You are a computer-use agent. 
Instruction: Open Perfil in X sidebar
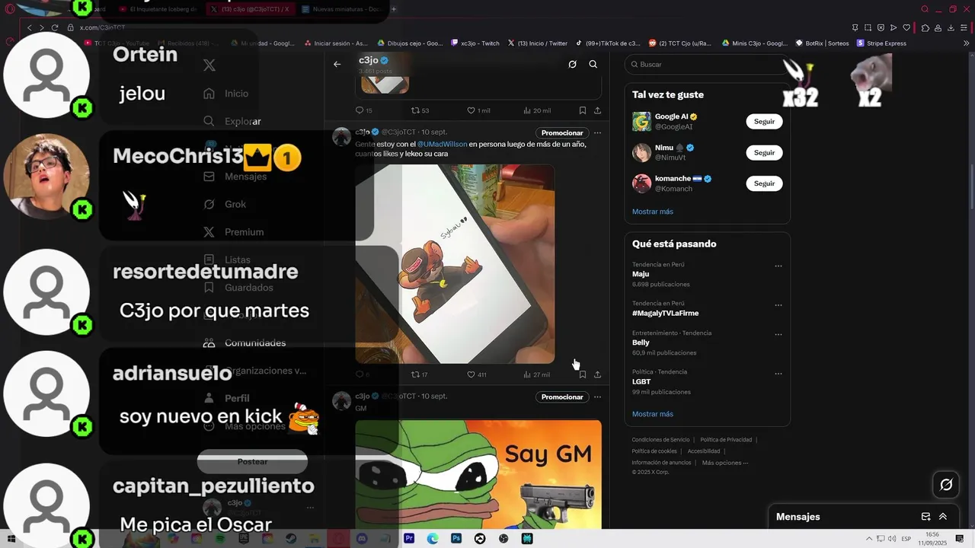pyautogui.click(x=225, y=398)
